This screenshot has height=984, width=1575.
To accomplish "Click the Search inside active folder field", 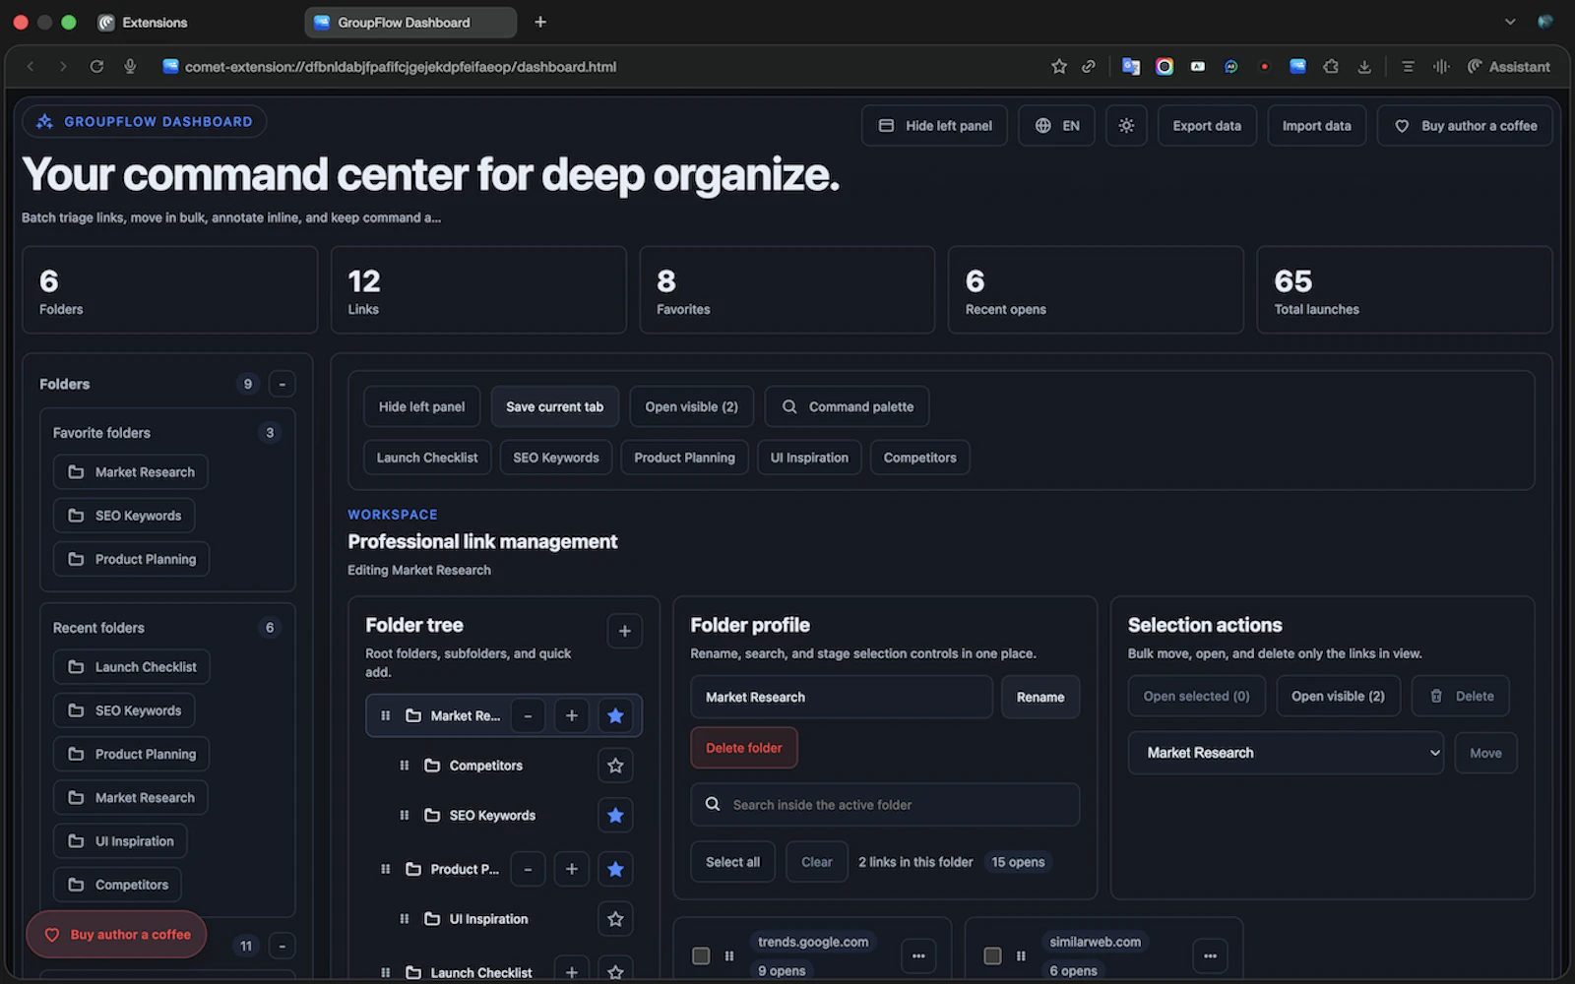I will click(x=886, y=805).
